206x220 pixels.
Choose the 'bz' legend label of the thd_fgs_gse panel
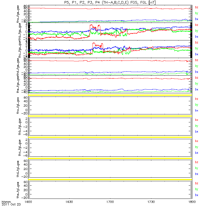pyautogui.click(x=197, y=60)
